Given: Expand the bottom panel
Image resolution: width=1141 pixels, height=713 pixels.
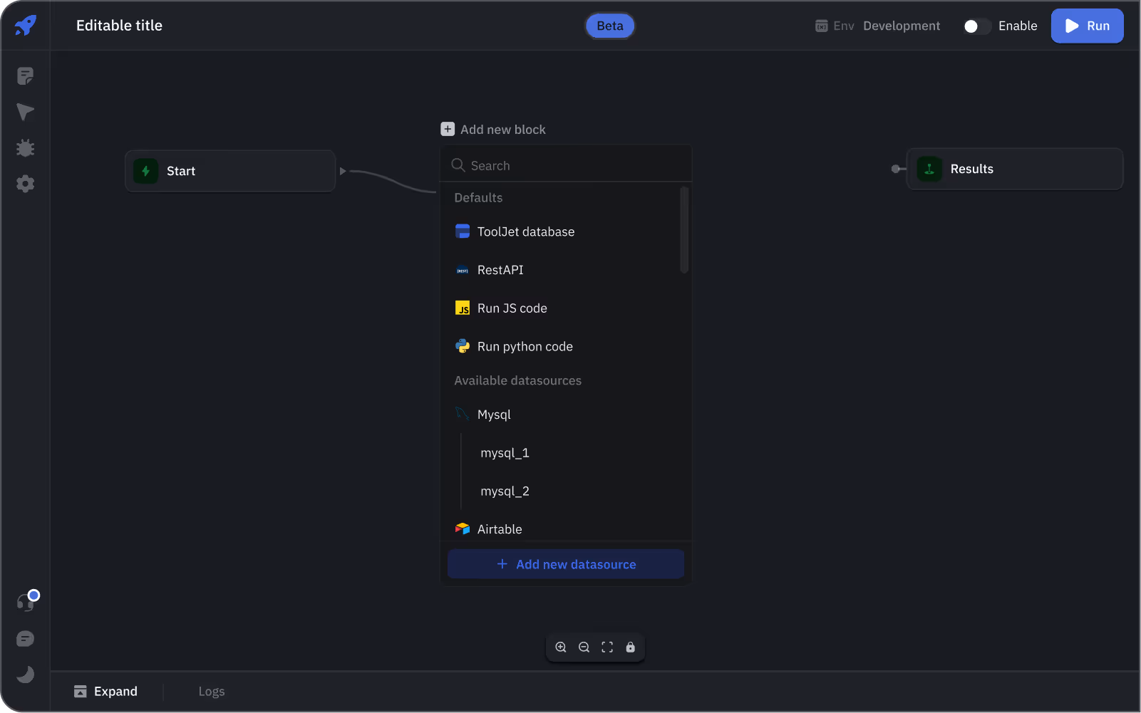Looking at the screenshot, I should pyautogui.click(x=106, y=691).
